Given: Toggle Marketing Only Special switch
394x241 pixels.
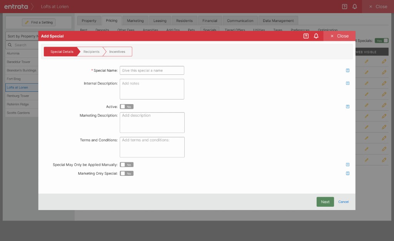Looking at the screenshot, I should pyautogui.click(x=127, y=174).
